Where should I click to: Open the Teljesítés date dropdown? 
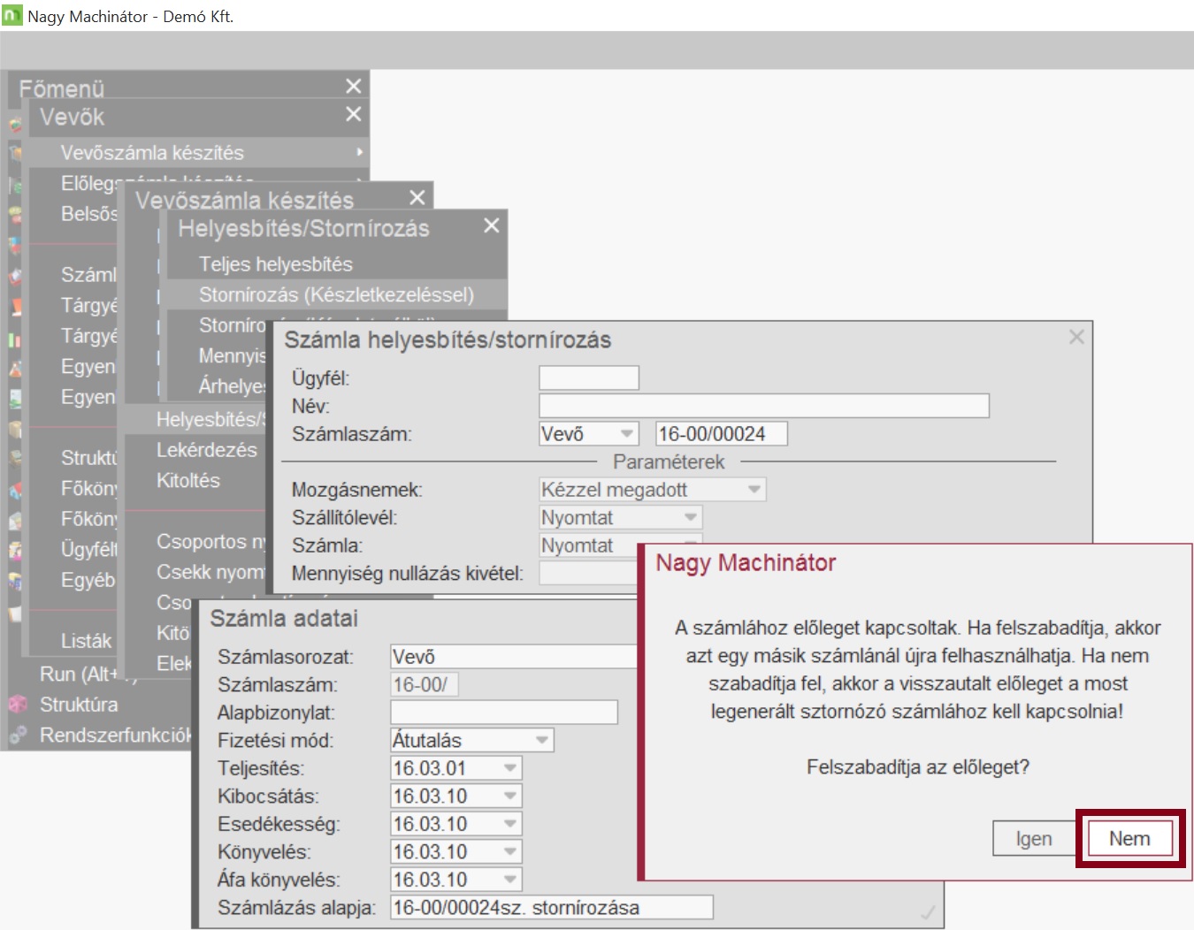510,768
